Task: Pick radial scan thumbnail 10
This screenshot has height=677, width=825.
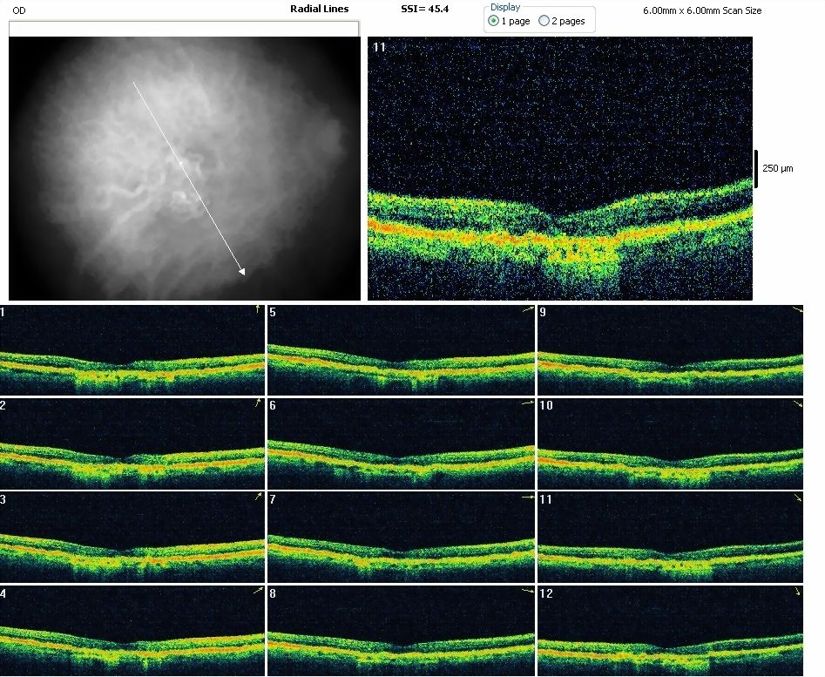Action: click(670, 443)
